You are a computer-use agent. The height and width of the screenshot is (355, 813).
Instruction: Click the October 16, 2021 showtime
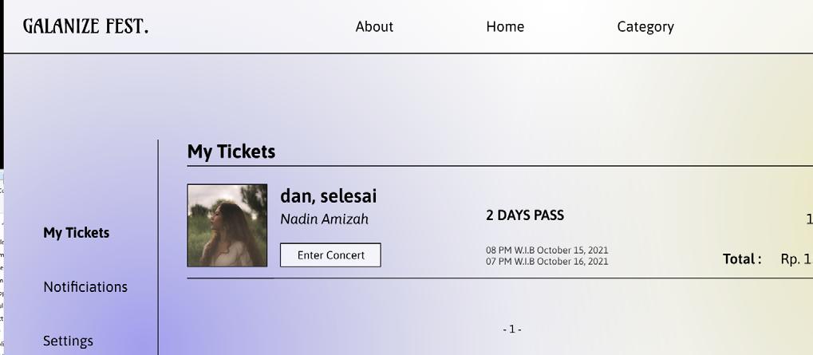547,262
